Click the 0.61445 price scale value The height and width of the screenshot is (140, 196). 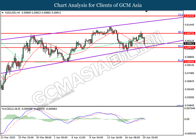click(190, 25)
